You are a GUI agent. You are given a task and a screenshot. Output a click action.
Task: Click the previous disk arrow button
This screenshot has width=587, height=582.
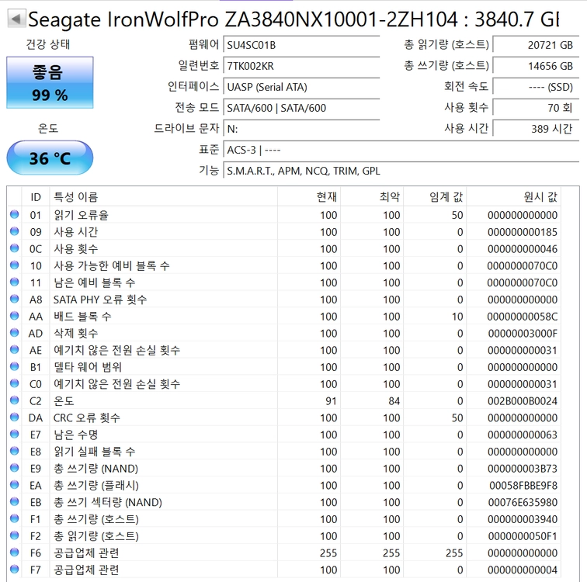(16, 19)
